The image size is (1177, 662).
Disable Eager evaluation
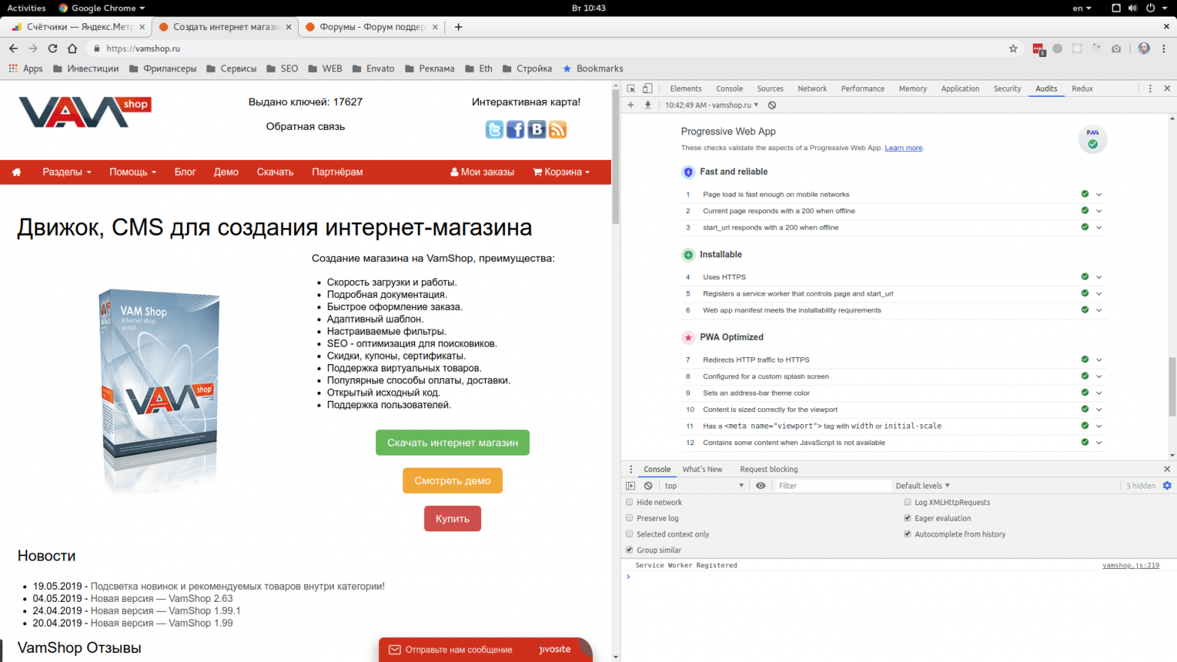tap(908, 518)
